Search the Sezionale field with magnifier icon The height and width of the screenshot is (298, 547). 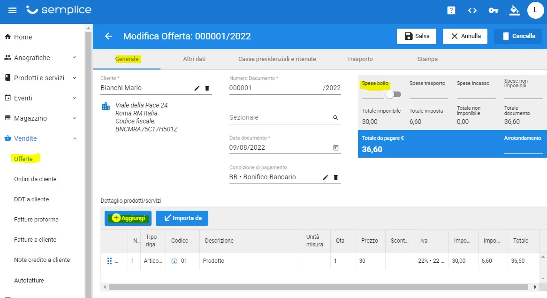click(x=335, y=118)
